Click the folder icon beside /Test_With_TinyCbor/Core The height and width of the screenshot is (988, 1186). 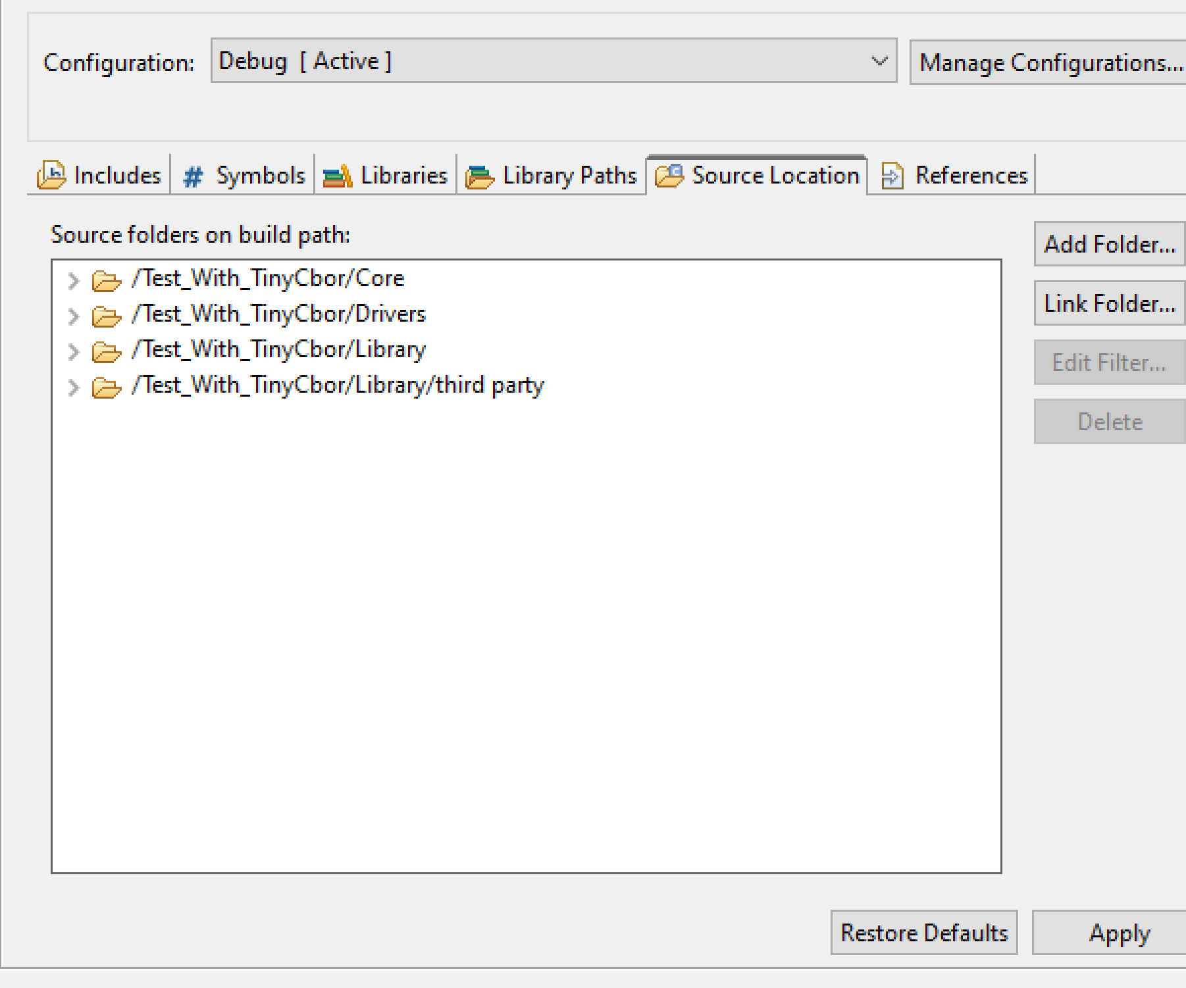(x=105, y=278)
